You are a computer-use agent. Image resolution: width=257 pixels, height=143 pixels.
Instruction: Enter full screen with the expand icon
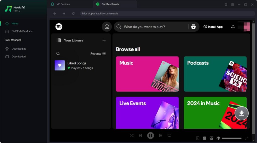246,138
